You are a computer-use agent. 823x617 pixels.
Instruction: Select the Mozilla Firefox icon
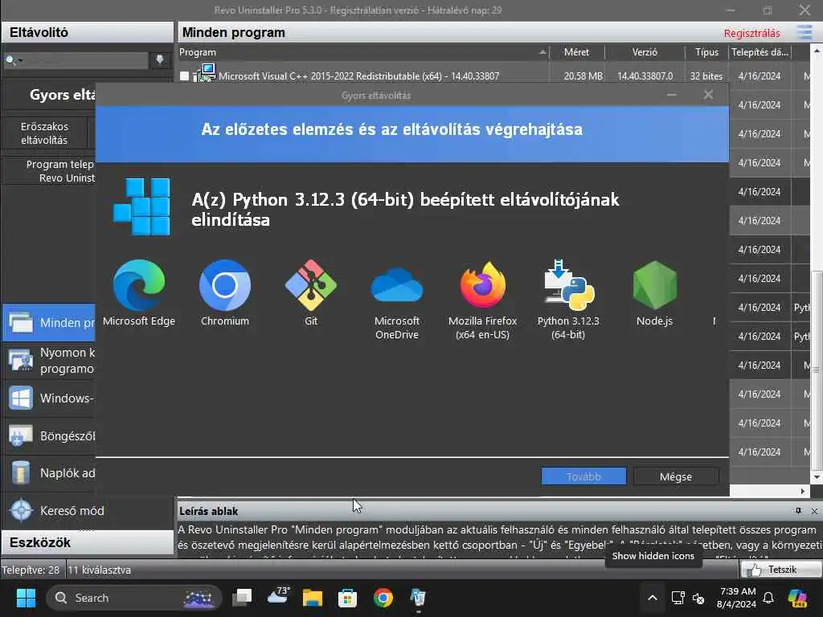[483, 285]
